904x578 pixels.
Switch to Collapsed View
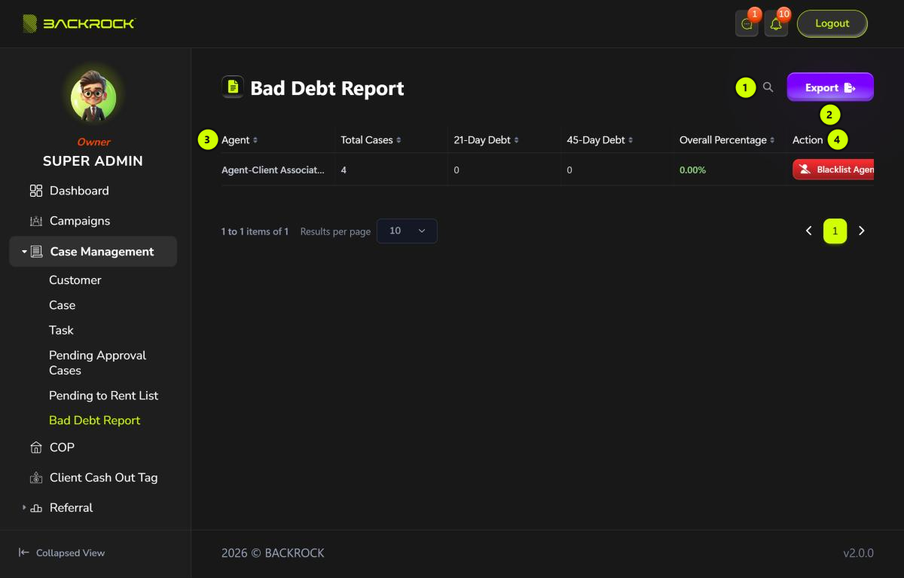pyautogui.click(x=61, y=552)
